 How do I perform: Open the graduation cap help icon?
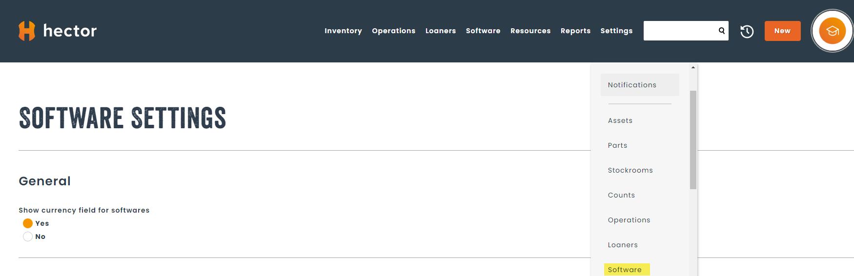tap(832, 31)
